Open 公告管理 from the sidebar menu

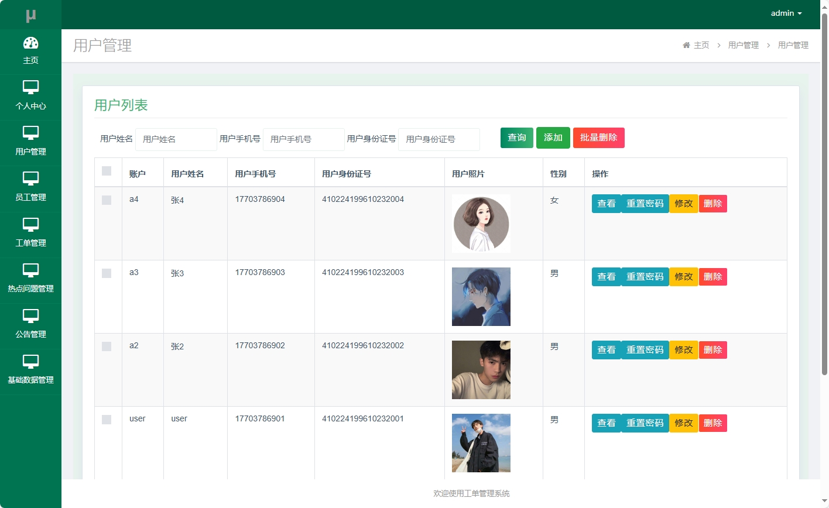click(31, 316)
